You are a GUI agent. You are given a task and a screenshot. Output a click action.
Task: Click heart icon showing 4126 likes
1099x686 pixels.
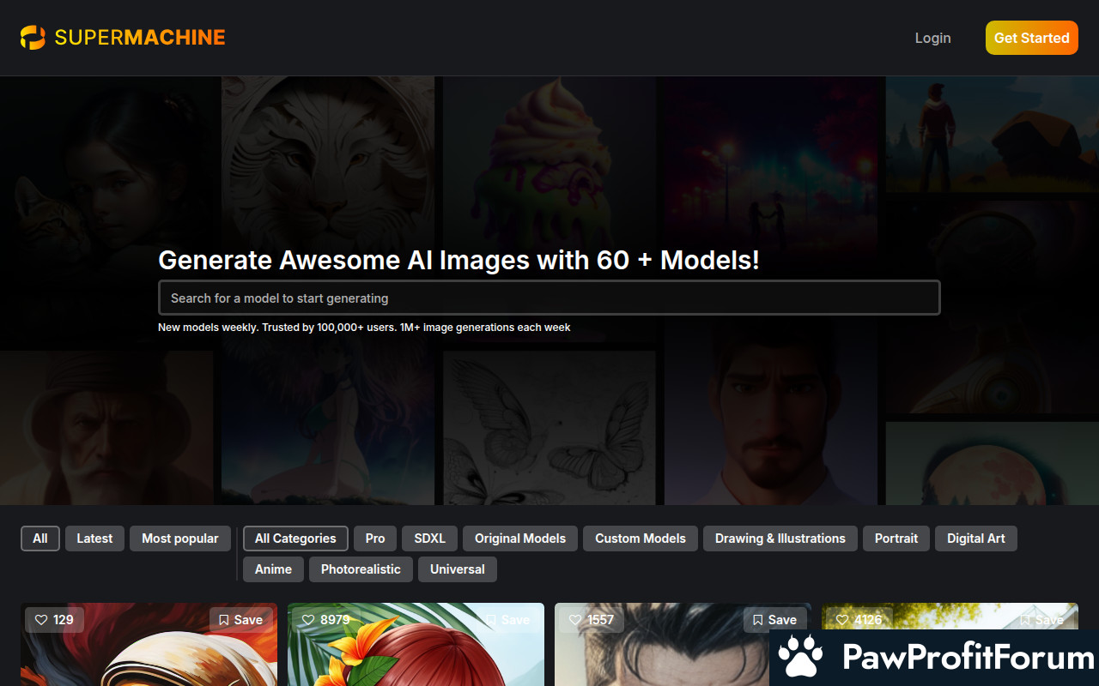pyautogui.click(x=842, y=620)
